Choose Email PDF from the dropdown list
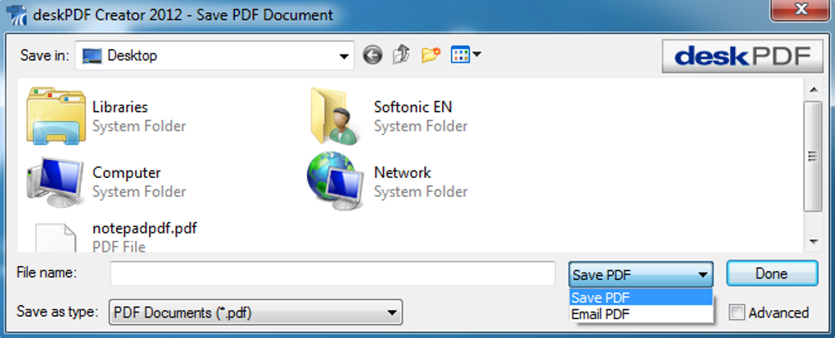Image resolution: width=835 pixels, height=338 pixels. click(641, 314)
